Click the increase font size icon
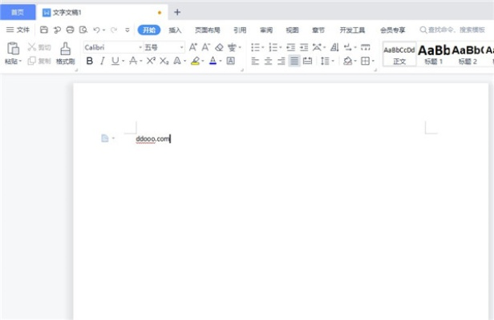The image size is (494, 320). coord(192,47)
